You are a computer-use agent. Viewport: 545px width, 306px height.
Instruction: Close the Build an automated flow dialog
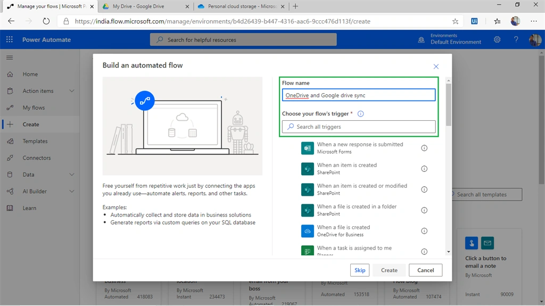pos(436,67)
